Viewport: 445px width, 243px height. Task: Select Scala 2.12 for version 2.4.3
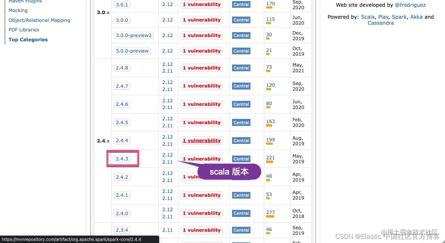168,155
